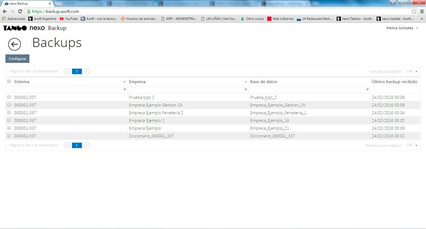Click the Configurar button
The width and height of the screenshot is (426, 229).
pyautogui.click(x=18, y=59)
